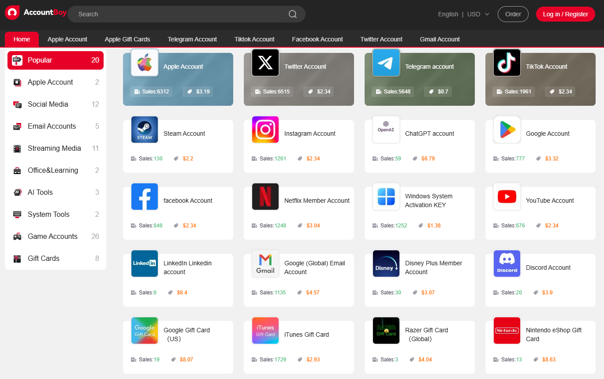Viewport: 604px width, 379px height.
Task: Click the Sales:1729 iTunes text
Action: tap(273, 360)
